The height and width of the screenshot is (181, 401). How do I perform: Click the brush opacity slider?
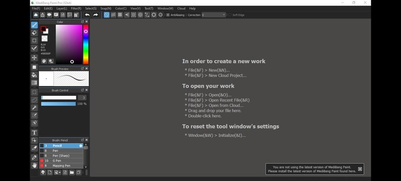(59, 104)
